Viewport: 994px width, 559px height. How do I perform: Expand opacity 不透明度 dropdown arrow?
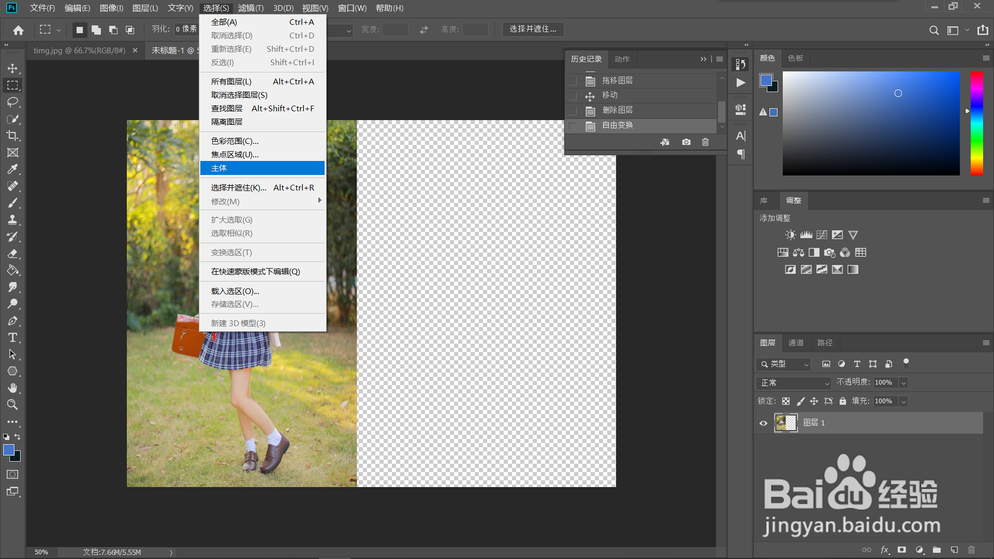pyautogui.click(x=903, y=383)
